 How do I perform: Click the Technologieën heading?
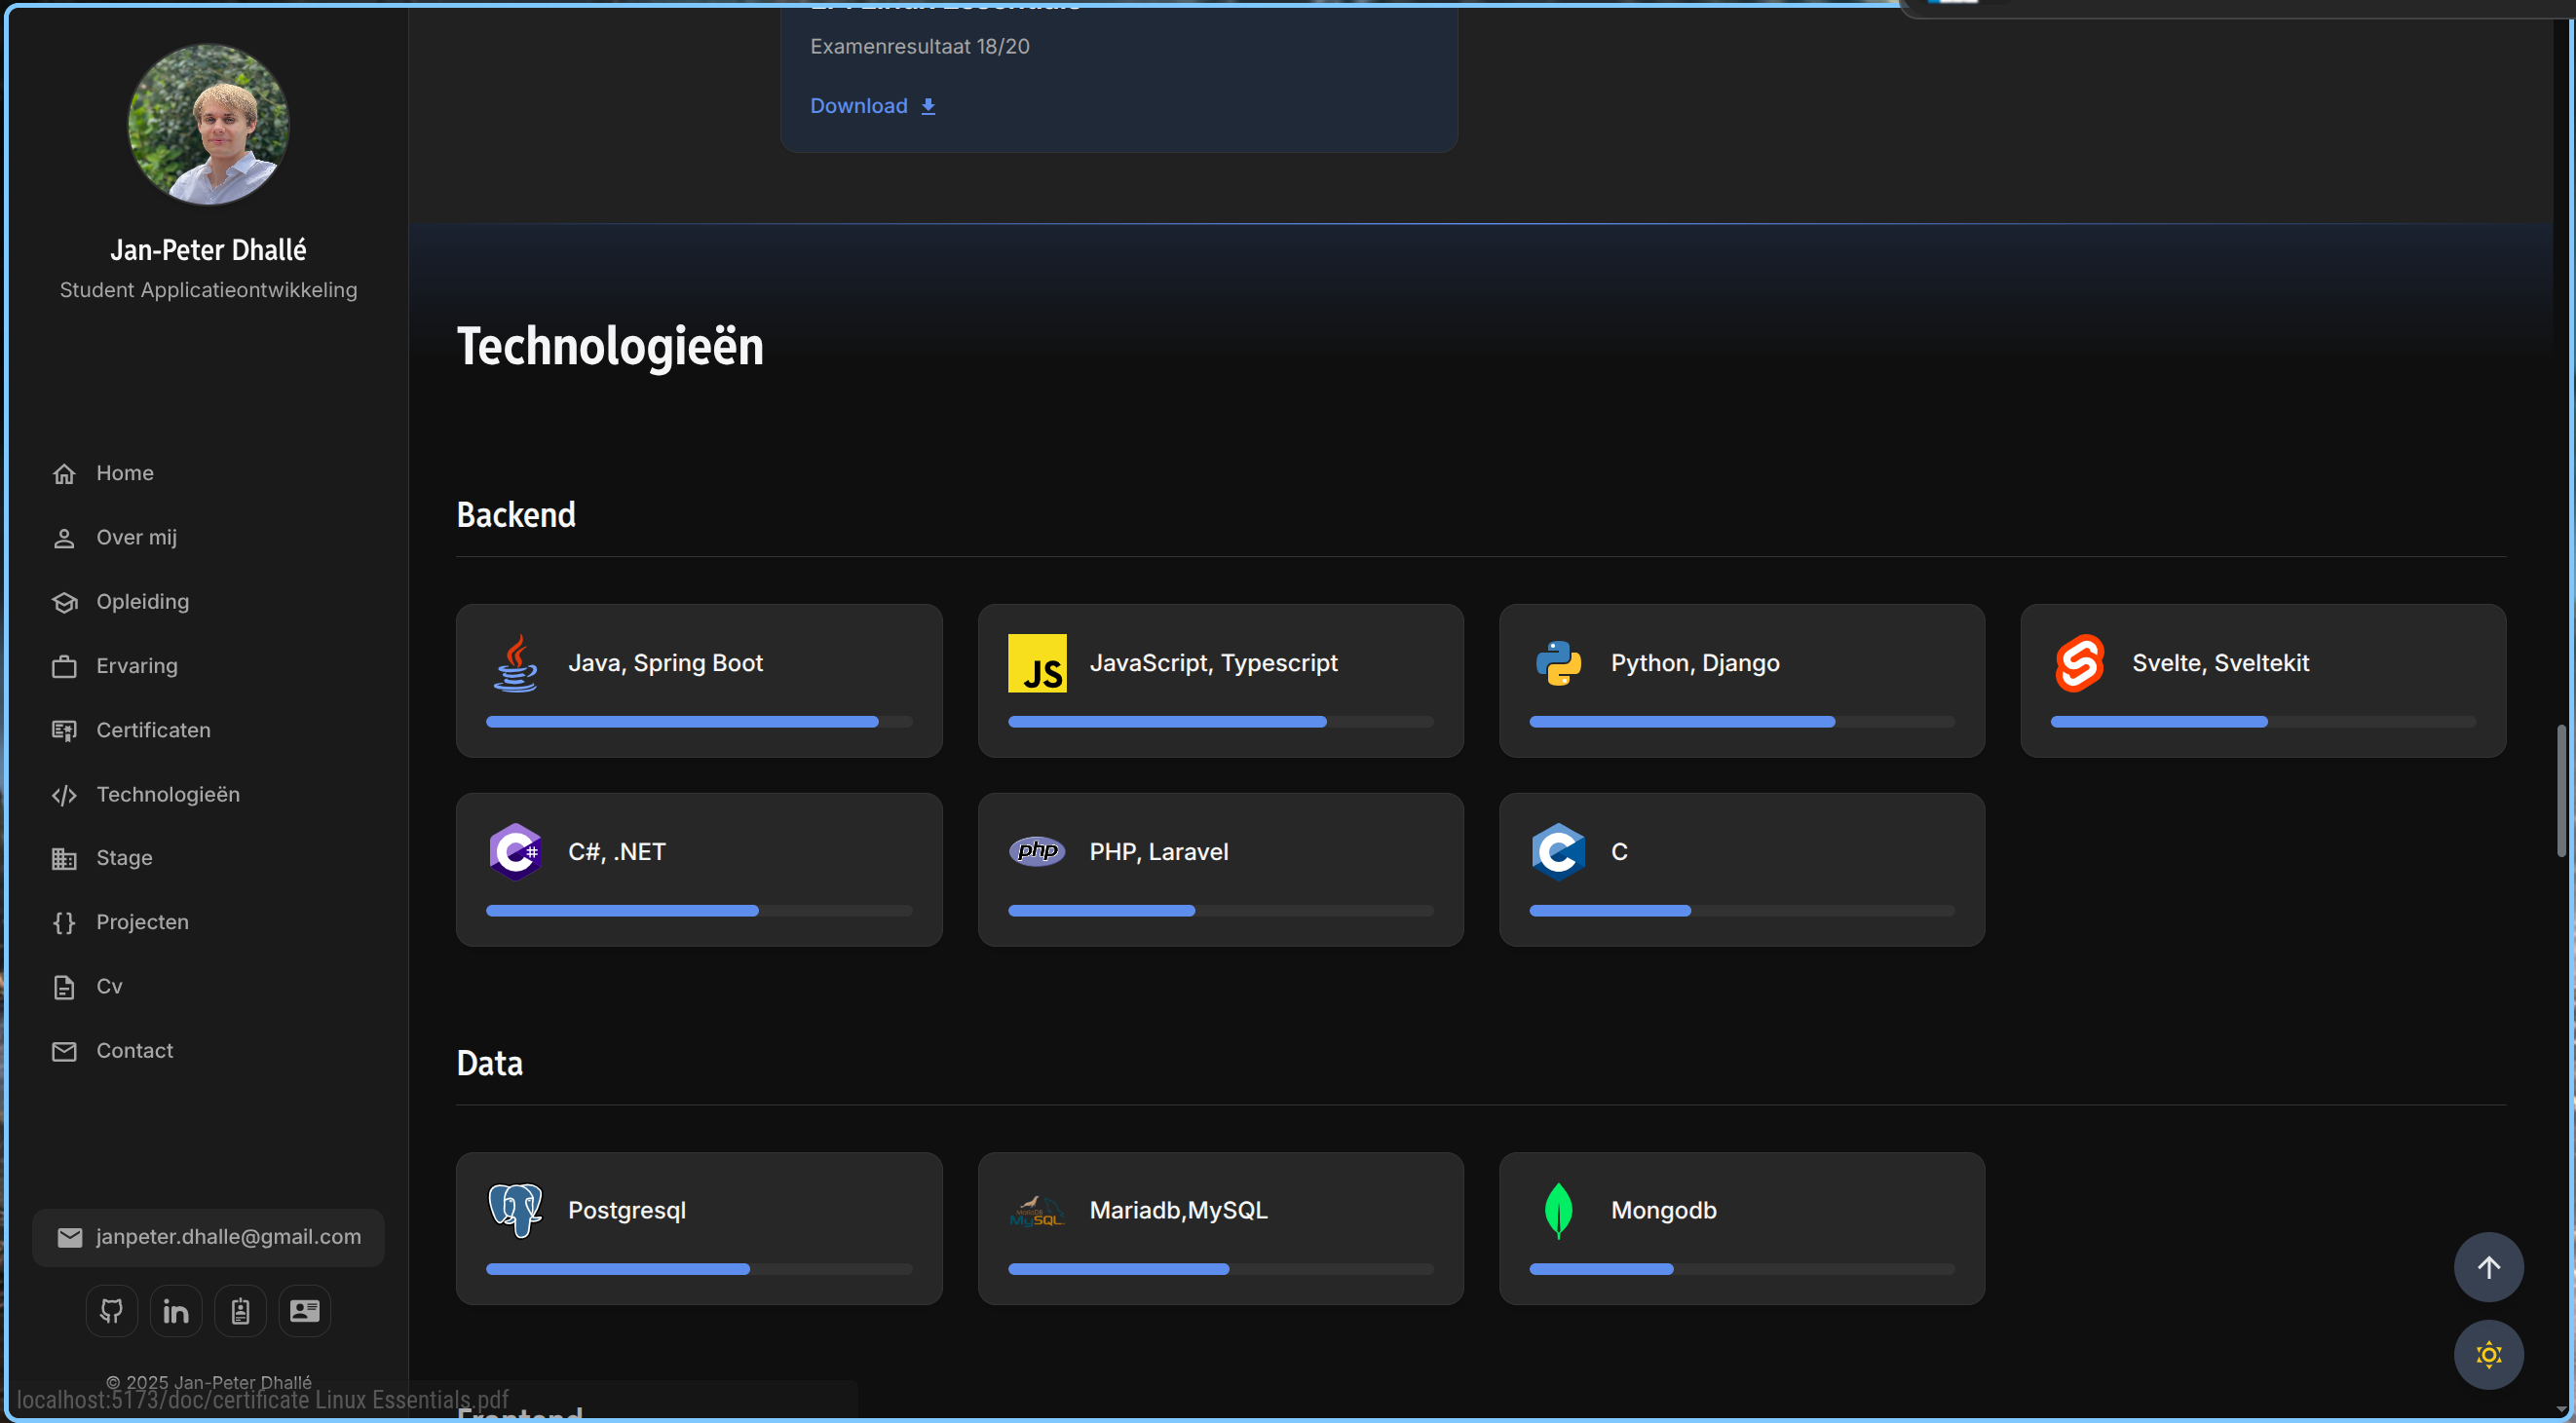[x=610, y=347]
